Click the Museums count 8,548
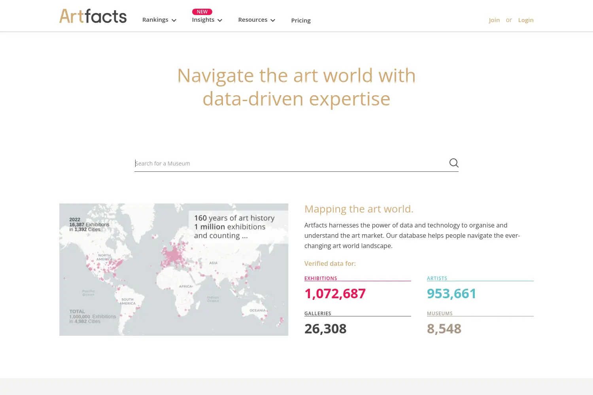Screen dimensions: 593x395 (444, 329)
